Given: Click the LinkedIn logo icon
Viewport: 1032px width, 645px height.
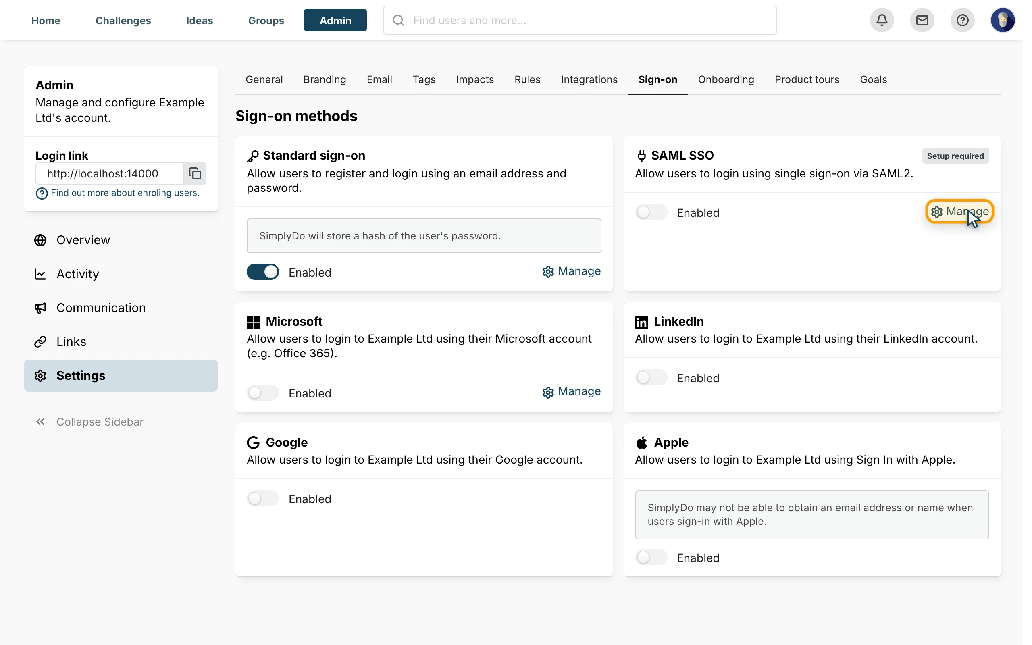Looking at the screenshot, I should tap(641, 322).
